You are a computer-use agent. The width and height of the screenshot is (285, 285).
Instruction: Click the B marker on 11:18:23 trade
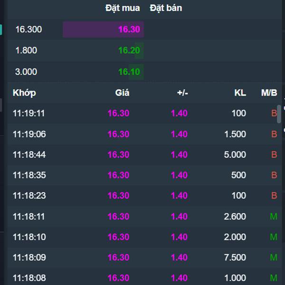[274, 196]
